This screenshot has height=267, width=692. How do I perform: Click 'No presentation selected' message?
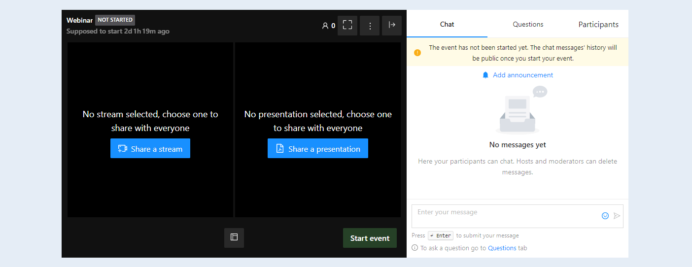coord(318,121)
